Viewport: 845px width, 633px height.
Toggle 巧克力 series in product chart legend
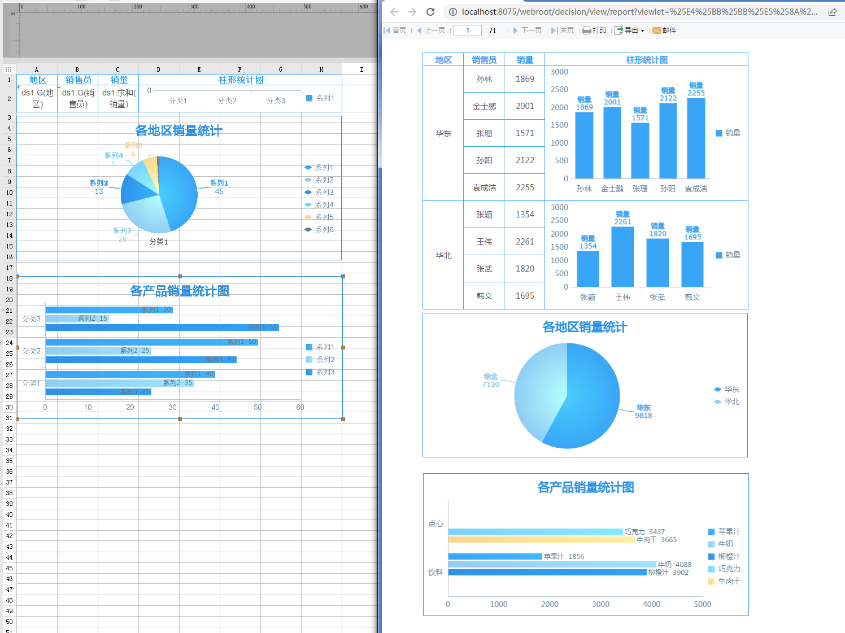724,569
